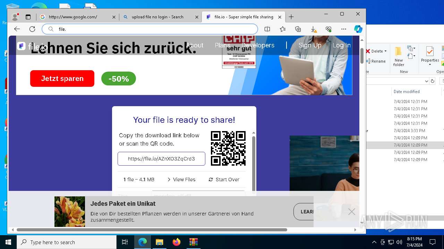The height and width of the screenshot is (249, 444).
Task: Open Edge profile avatar icon
Action: [x=15, y=17]
